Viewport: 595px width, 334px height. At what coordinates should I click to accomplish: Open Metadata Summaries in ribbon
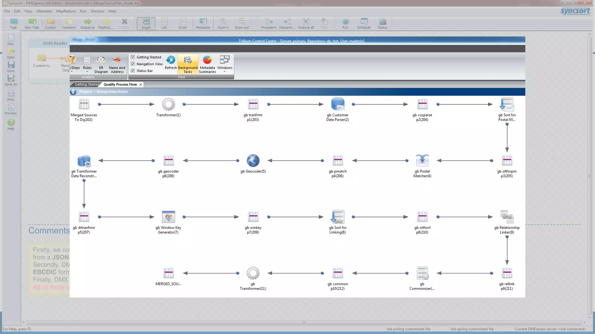(x=207, y=64)
